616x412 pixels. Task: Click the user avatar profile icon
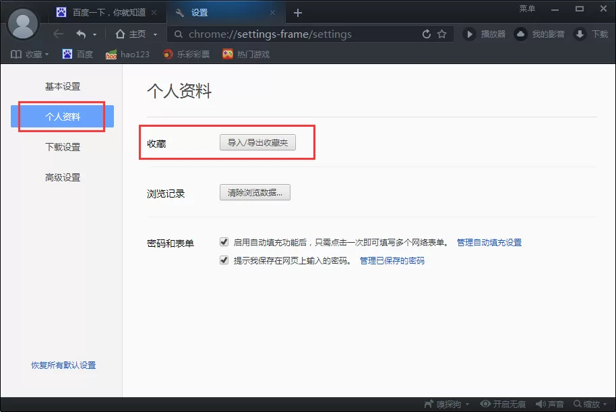(x=23, y=24)
